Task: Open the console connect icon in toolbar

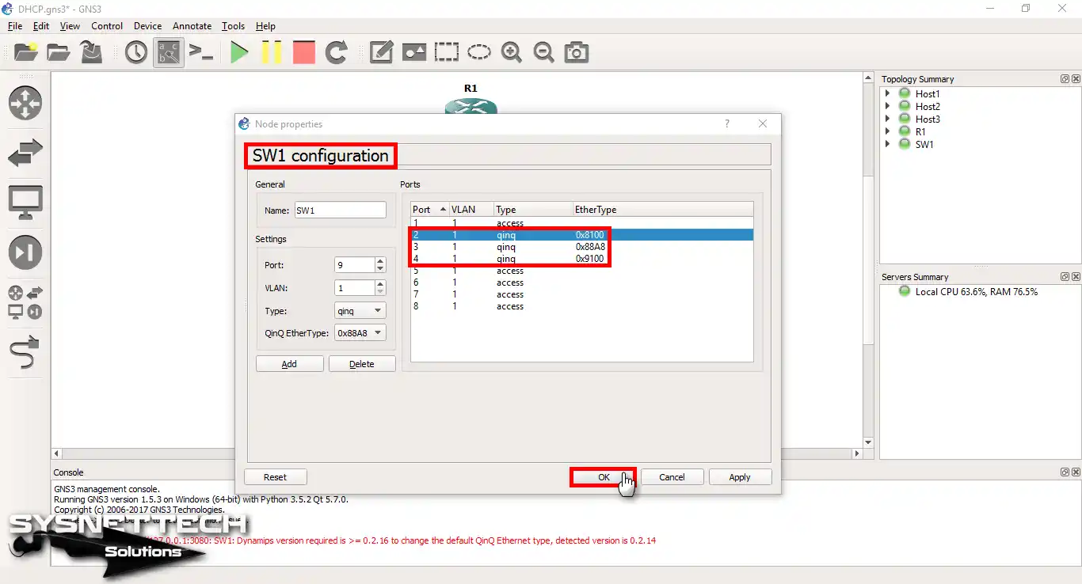Action: pos(201,53)
